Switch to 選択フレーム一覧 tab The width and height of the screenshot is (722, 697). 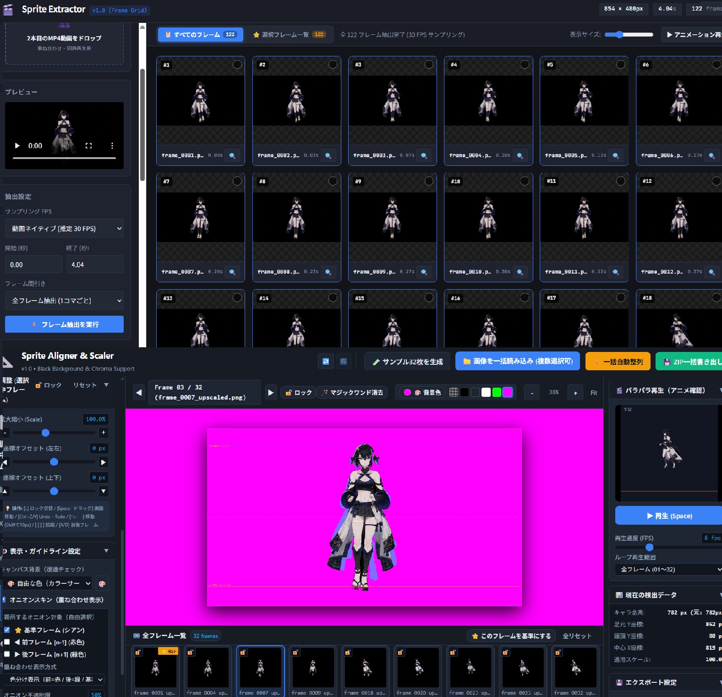pyautogui.click(x=290, y=34)
